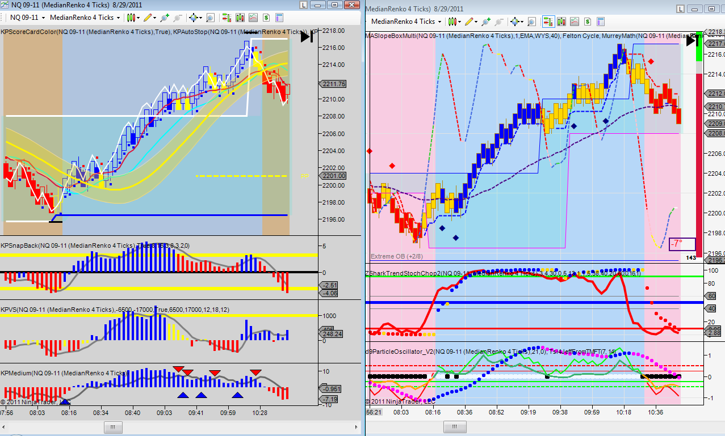
Task: Expand chart style arrow in left chart
Action: (138, 18)
